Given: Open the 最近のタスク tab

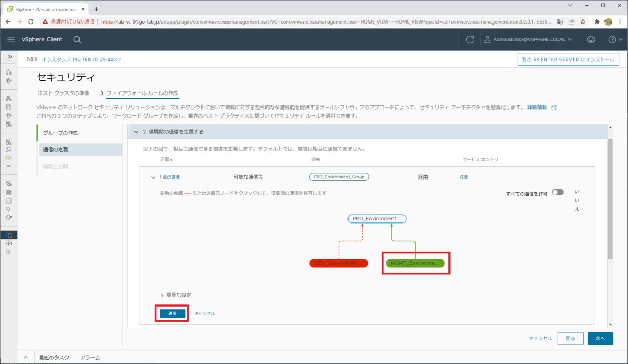Looking at the screenshot, I should pyautogui.click(x=54, y=358).
